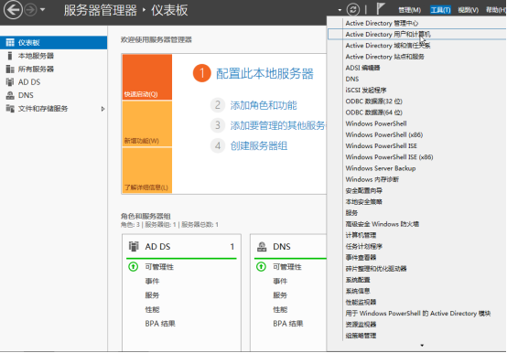Image resolution: width=507 pixels, height=353 pixels.
Task: Click 事件 in the AD DS tile
Action: pos(152,281)
